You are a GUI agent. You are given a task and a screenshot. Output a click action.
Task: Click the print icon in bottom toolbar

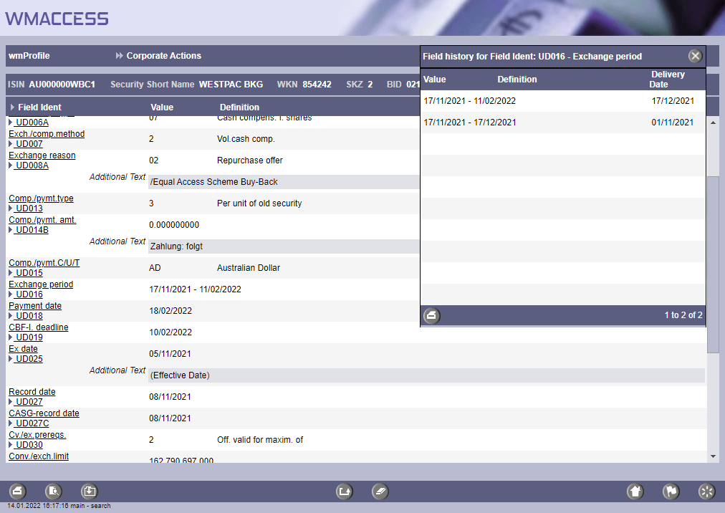(x=18, y=492)
